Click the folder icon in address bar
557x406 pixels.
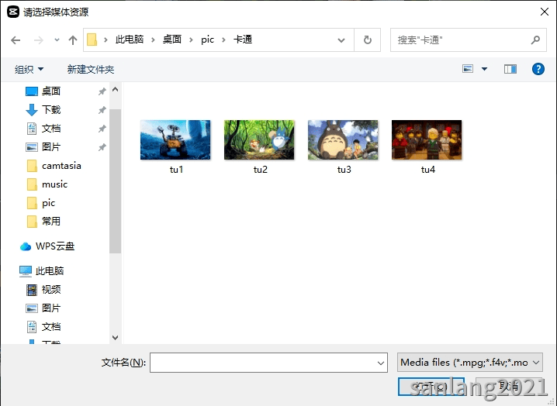[92, 40]
